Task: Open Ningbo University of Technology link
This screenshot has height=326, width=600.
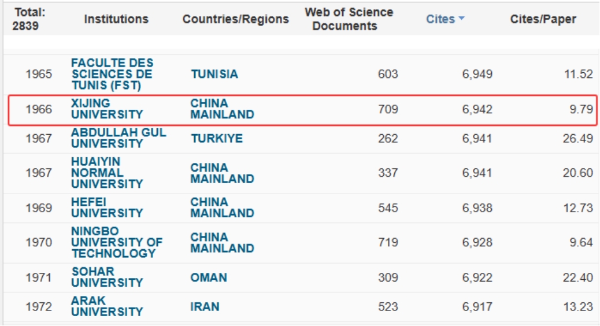Action: click(117, 242)
